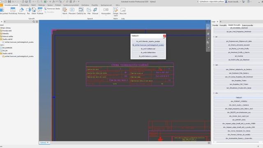
Task: Click the plus icon next to iLogic tab
Action: 221,22
